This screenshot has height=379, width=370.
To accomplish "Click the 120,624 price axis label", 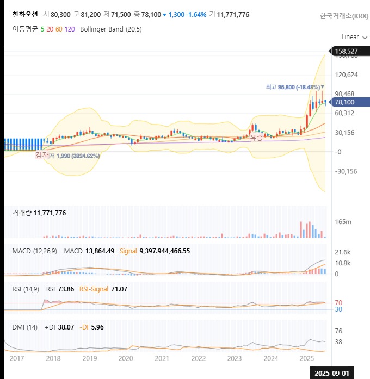I will (346, 75).
